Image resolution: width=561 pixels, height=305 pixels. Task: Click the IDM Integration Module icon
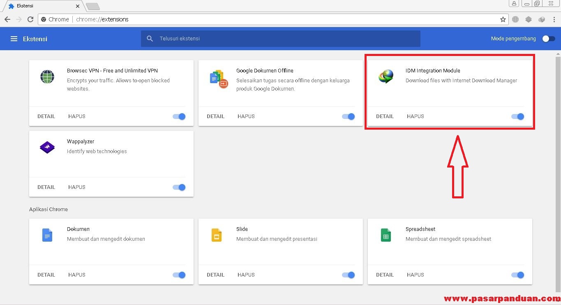coord(386,76)
